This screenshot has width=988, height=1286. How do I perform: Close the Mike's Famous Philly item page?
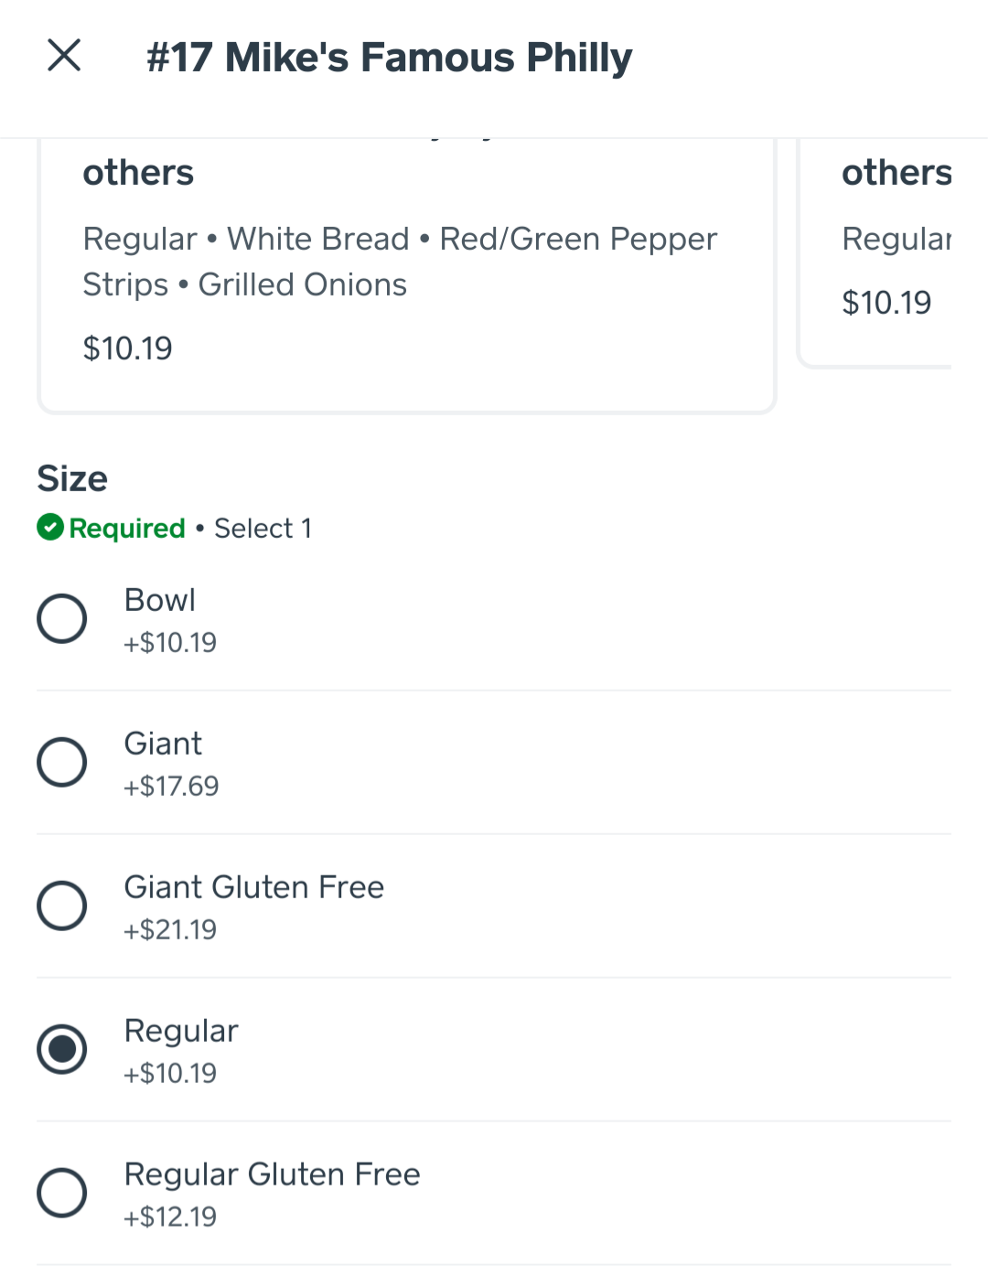(64, 55)
